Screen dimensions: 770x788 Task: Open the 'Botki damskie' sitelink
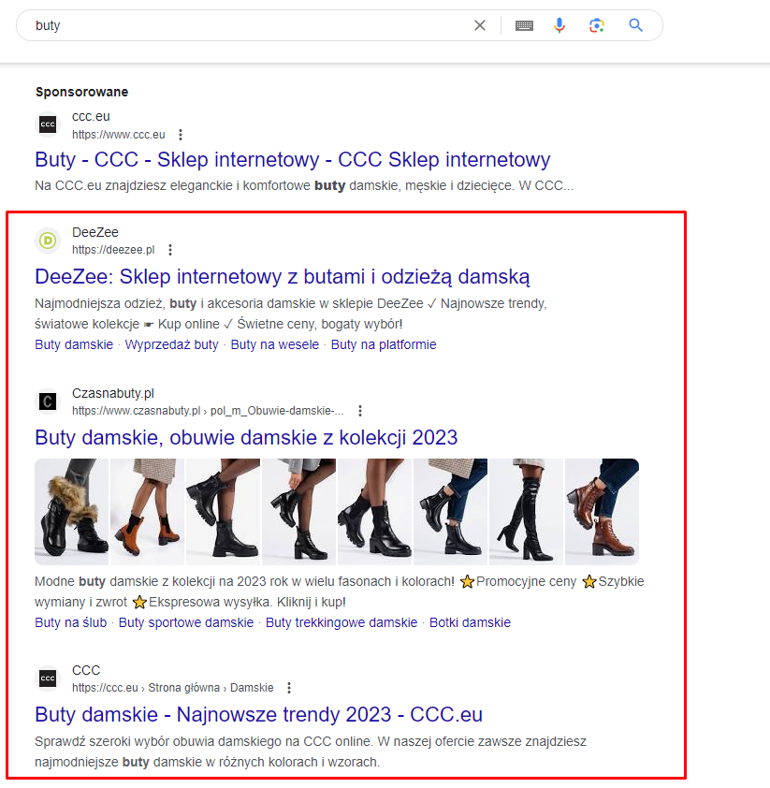coord(470,622)
